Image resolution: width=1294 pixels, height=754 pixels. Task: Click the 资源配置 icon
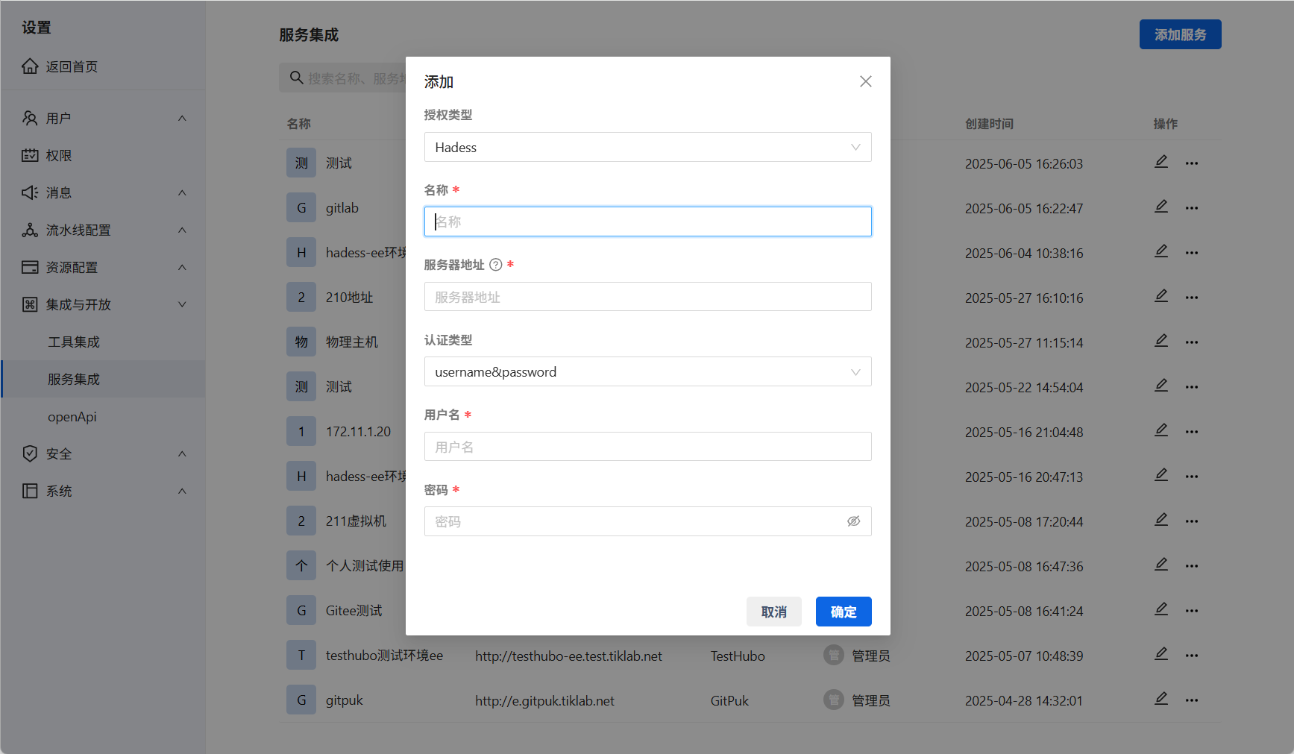[x=30, y=267]
